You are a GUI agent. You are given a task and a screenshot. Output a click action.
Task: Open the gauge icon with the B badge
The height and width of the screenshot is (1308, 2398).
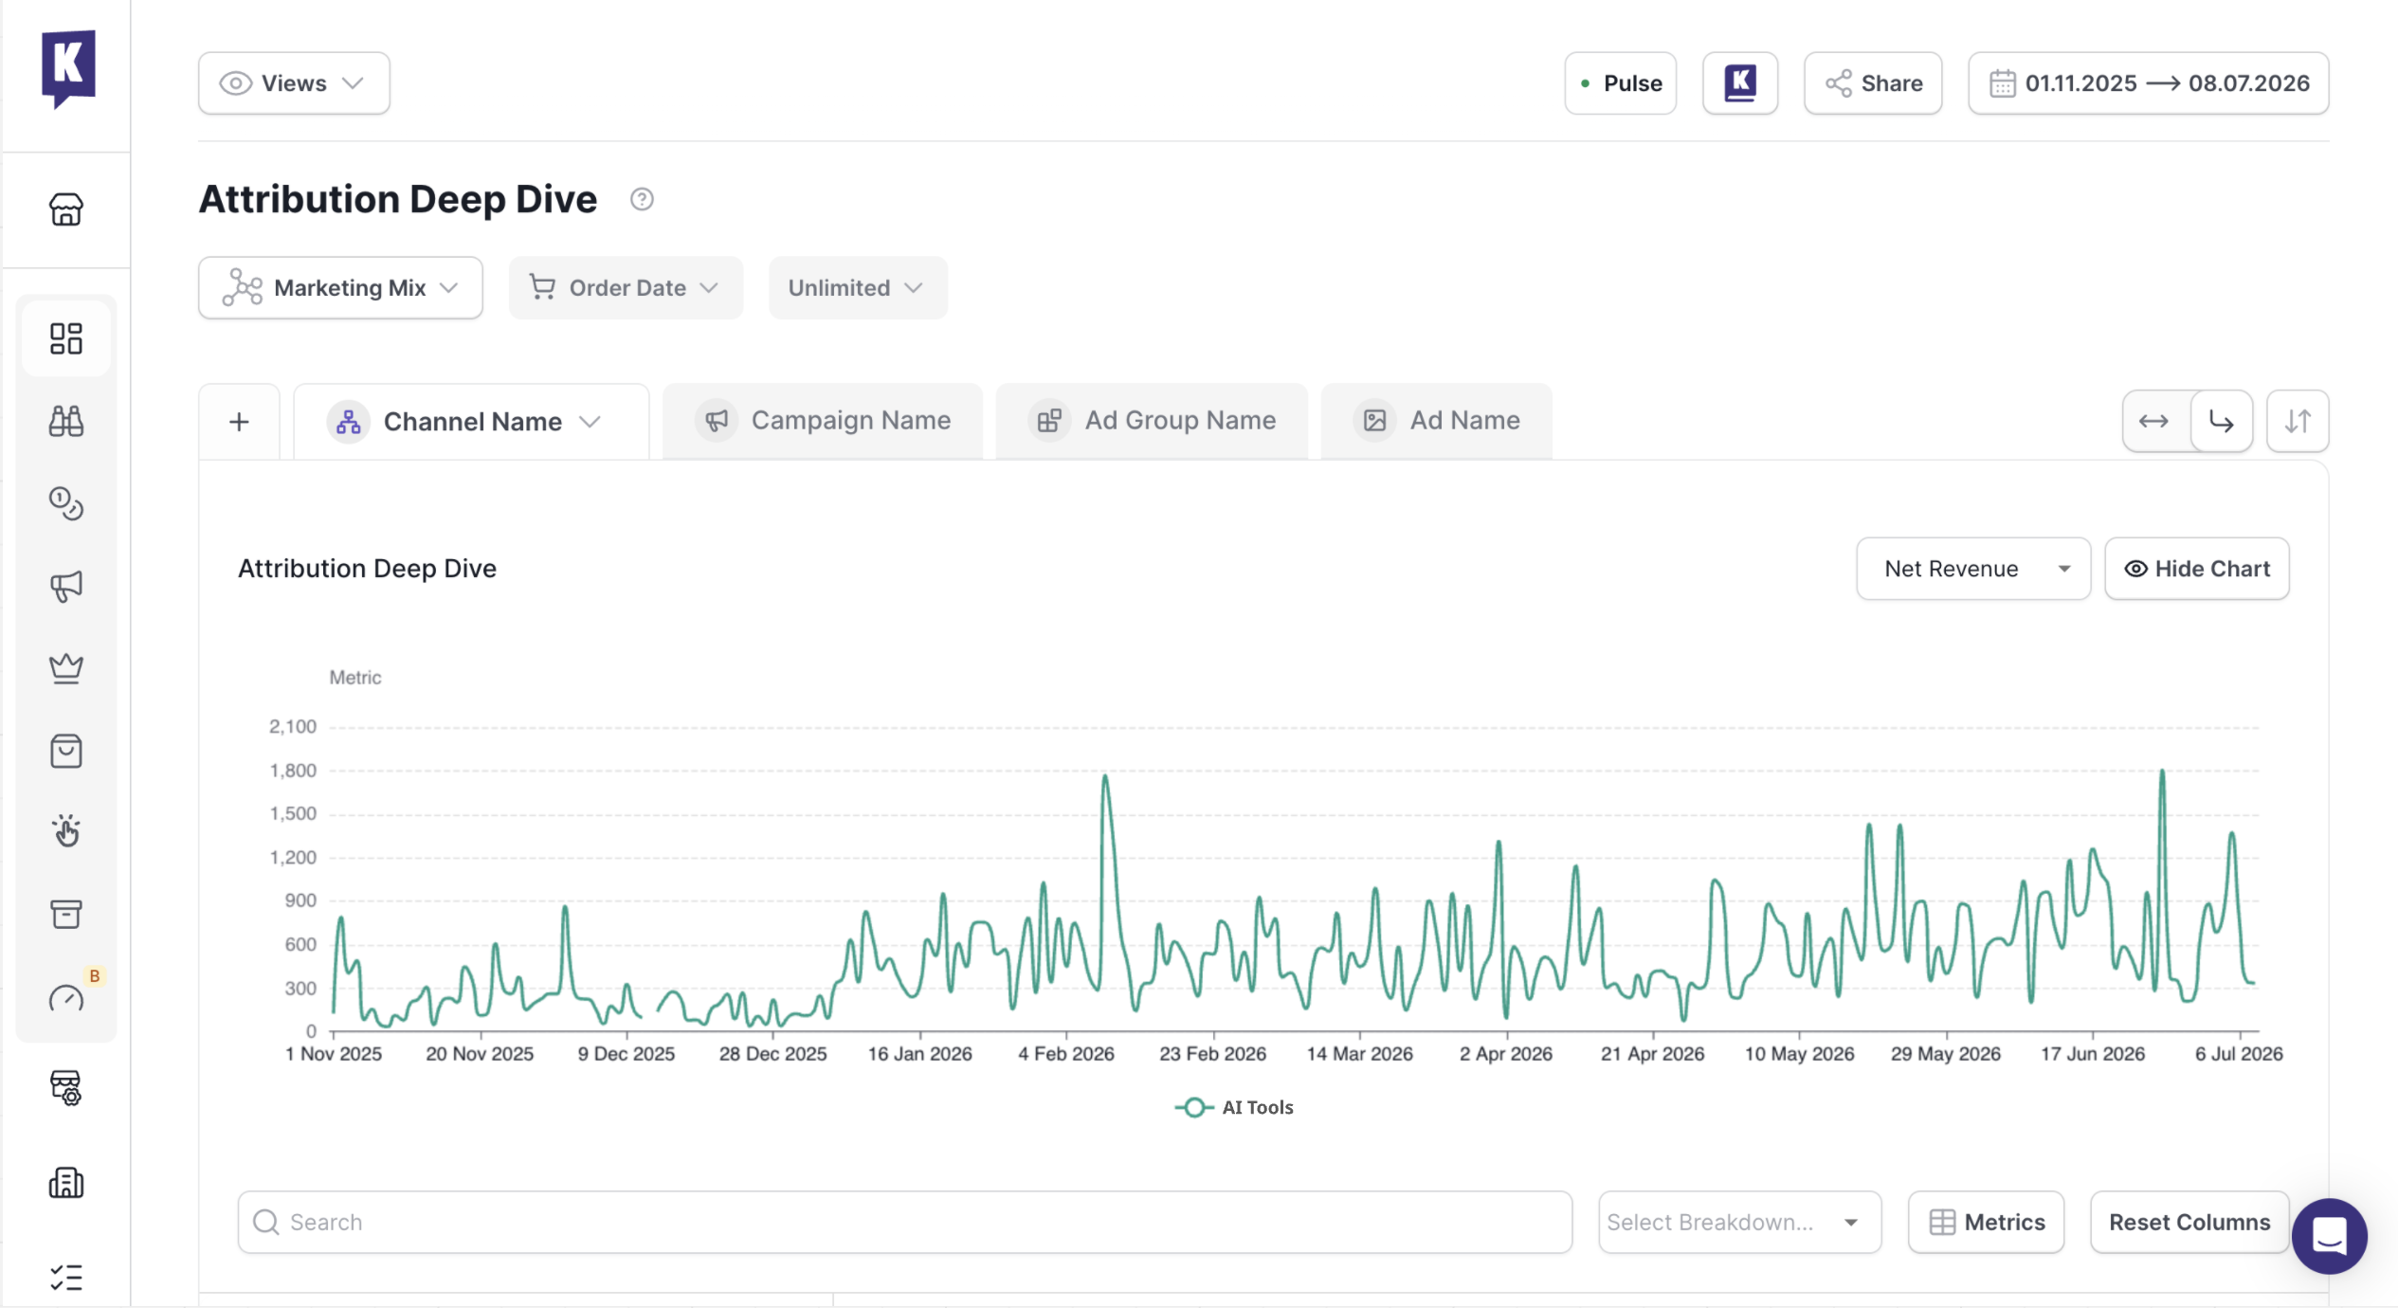(x=66, y=997)
